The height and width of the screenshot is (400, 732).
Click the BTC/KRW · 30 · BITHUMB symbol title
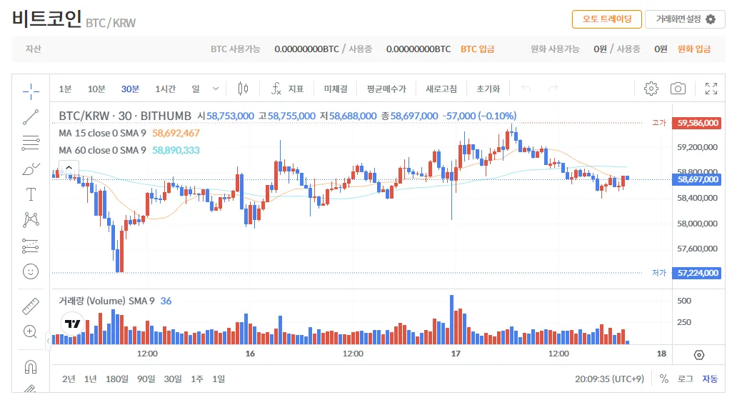click(x=125, y=116)
